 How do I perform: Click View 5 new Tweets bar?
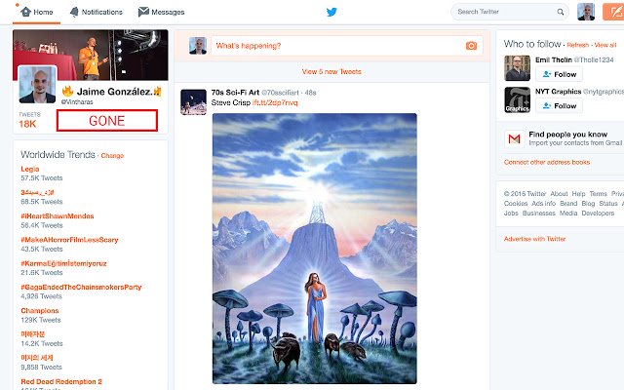(x=331, y=71)
